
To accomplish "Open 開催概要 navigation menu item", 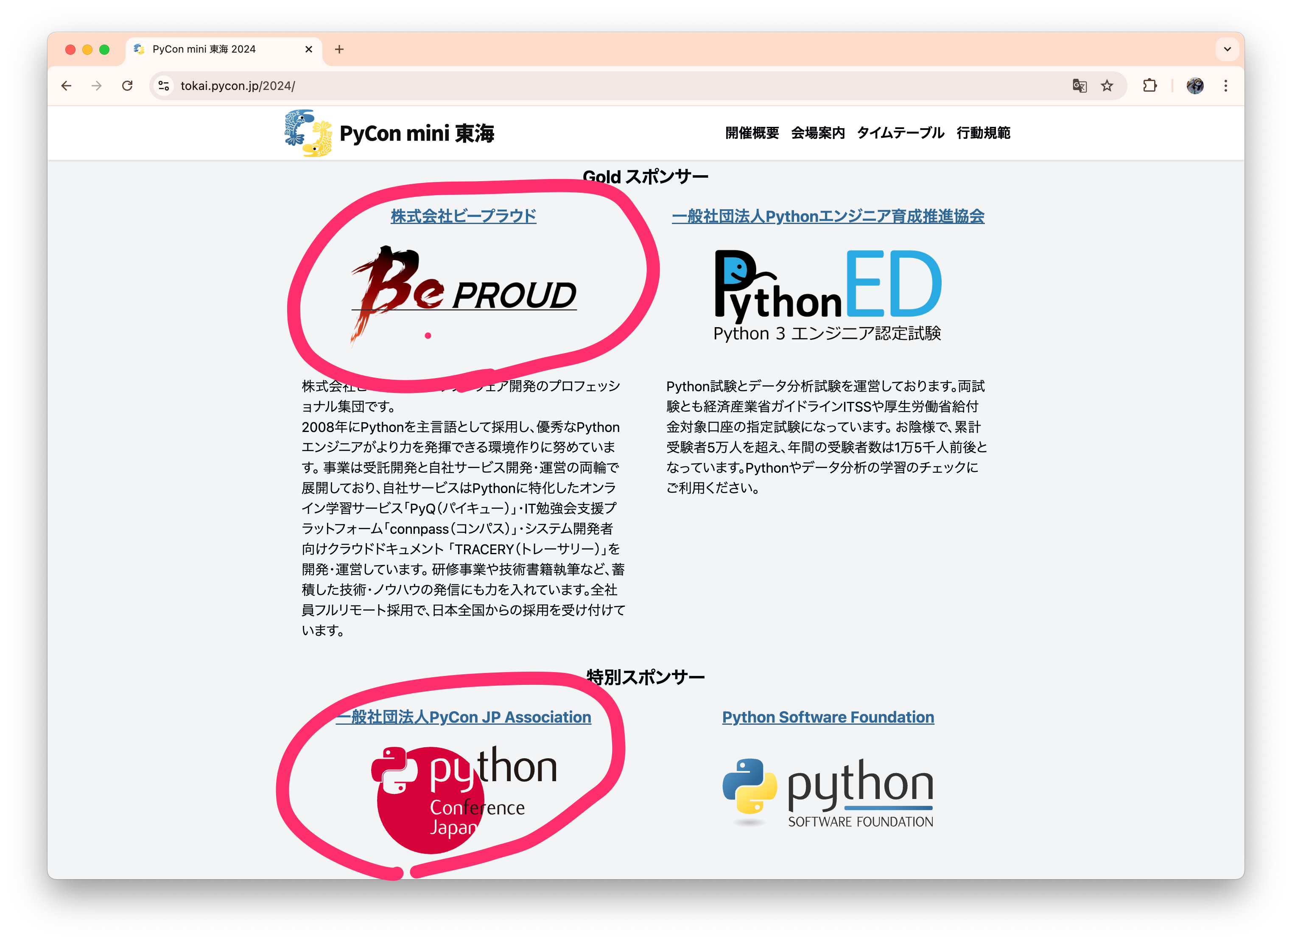I will 752,133.
